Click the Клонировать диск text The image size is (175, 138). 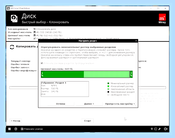click(x=46, y=29)
